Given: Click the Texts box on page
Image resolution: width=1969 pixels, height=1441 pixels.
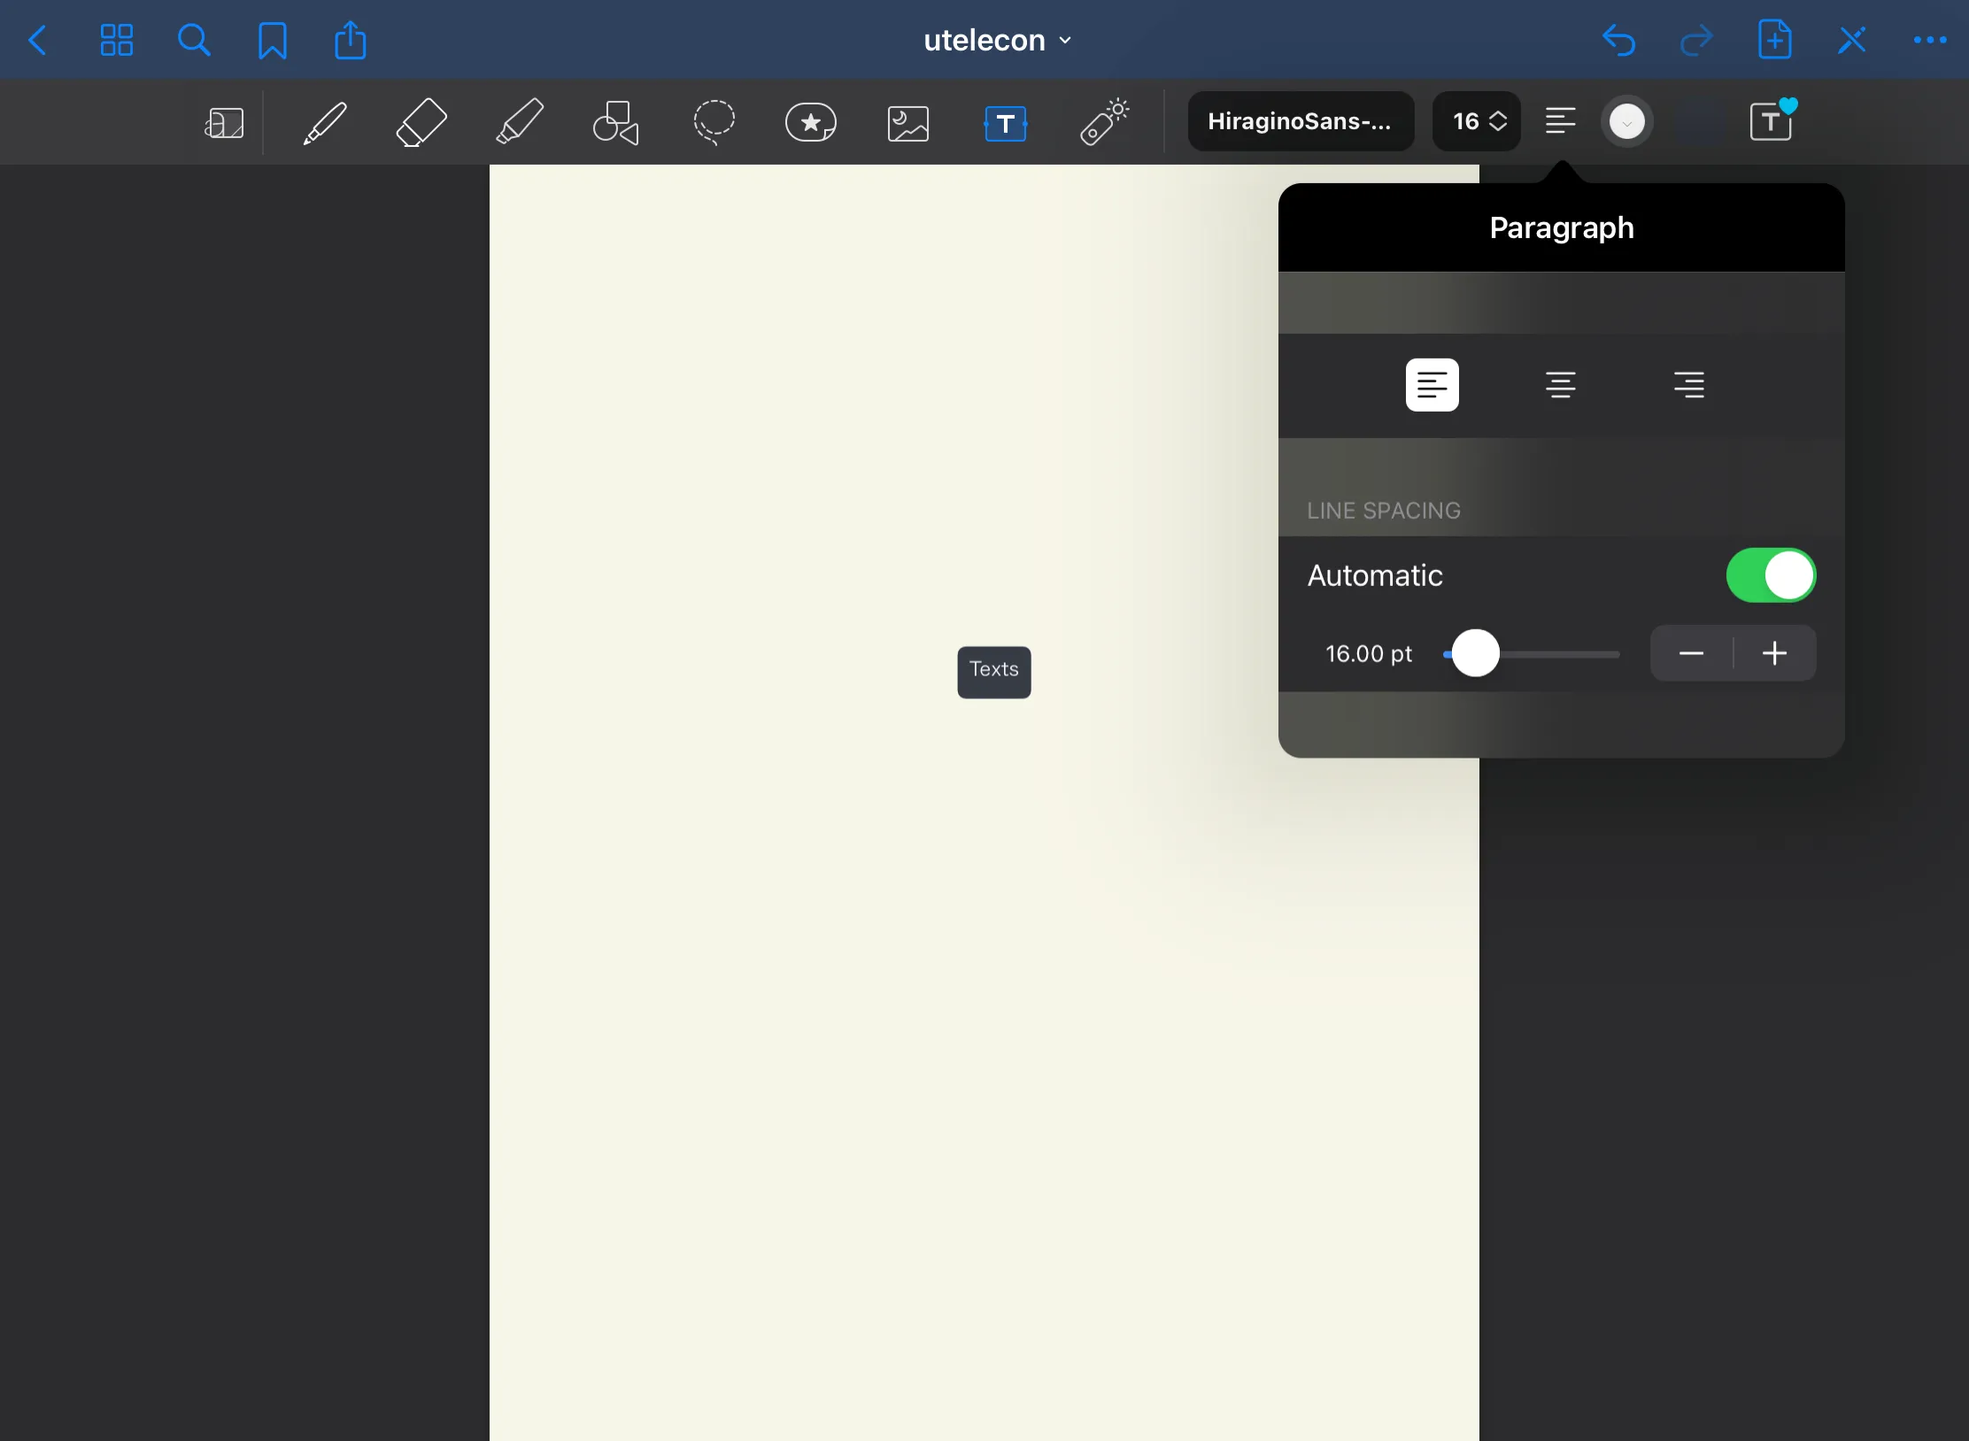Looking at the screenshot, I should coord(993,670).
